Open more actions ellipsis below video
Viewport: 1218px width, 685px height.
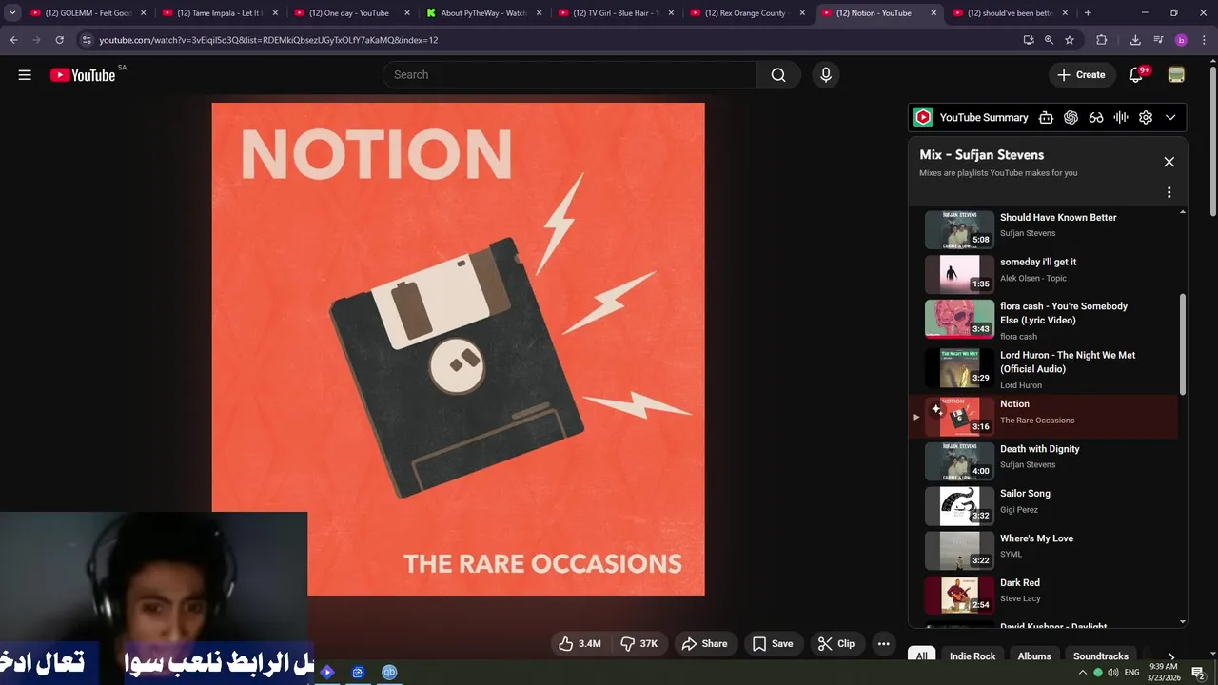(883, 644)
